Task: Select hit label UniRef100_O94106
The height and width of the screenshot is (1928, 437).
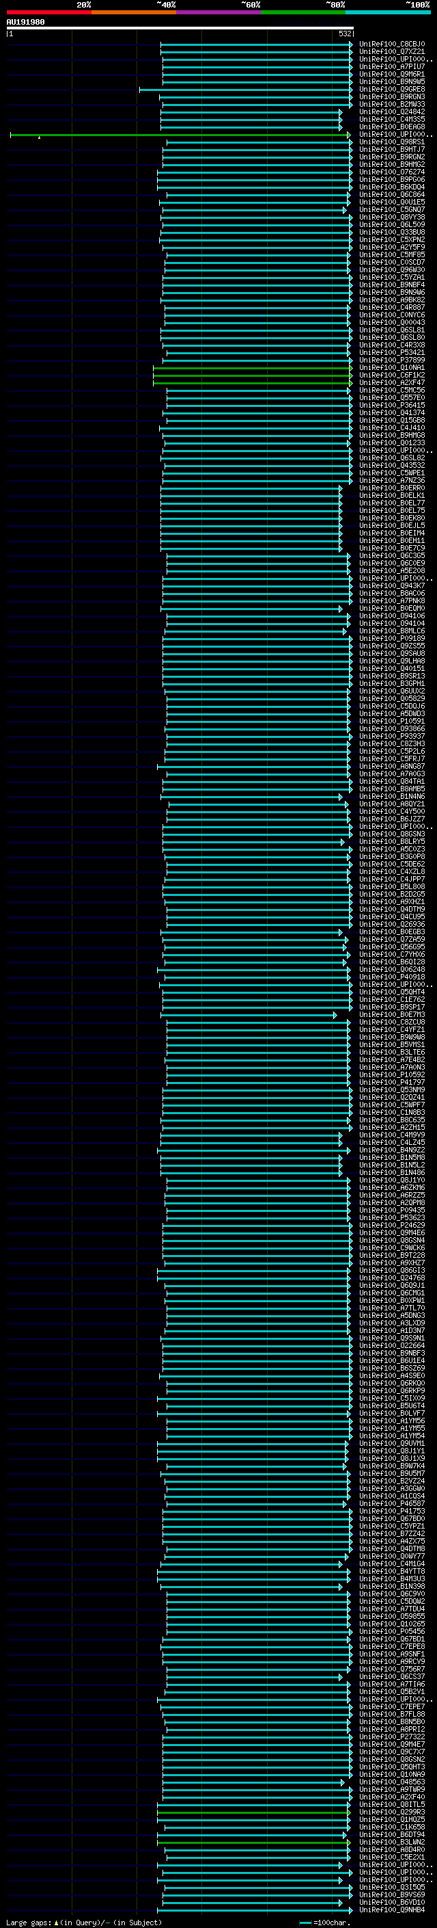Action: 391,616
